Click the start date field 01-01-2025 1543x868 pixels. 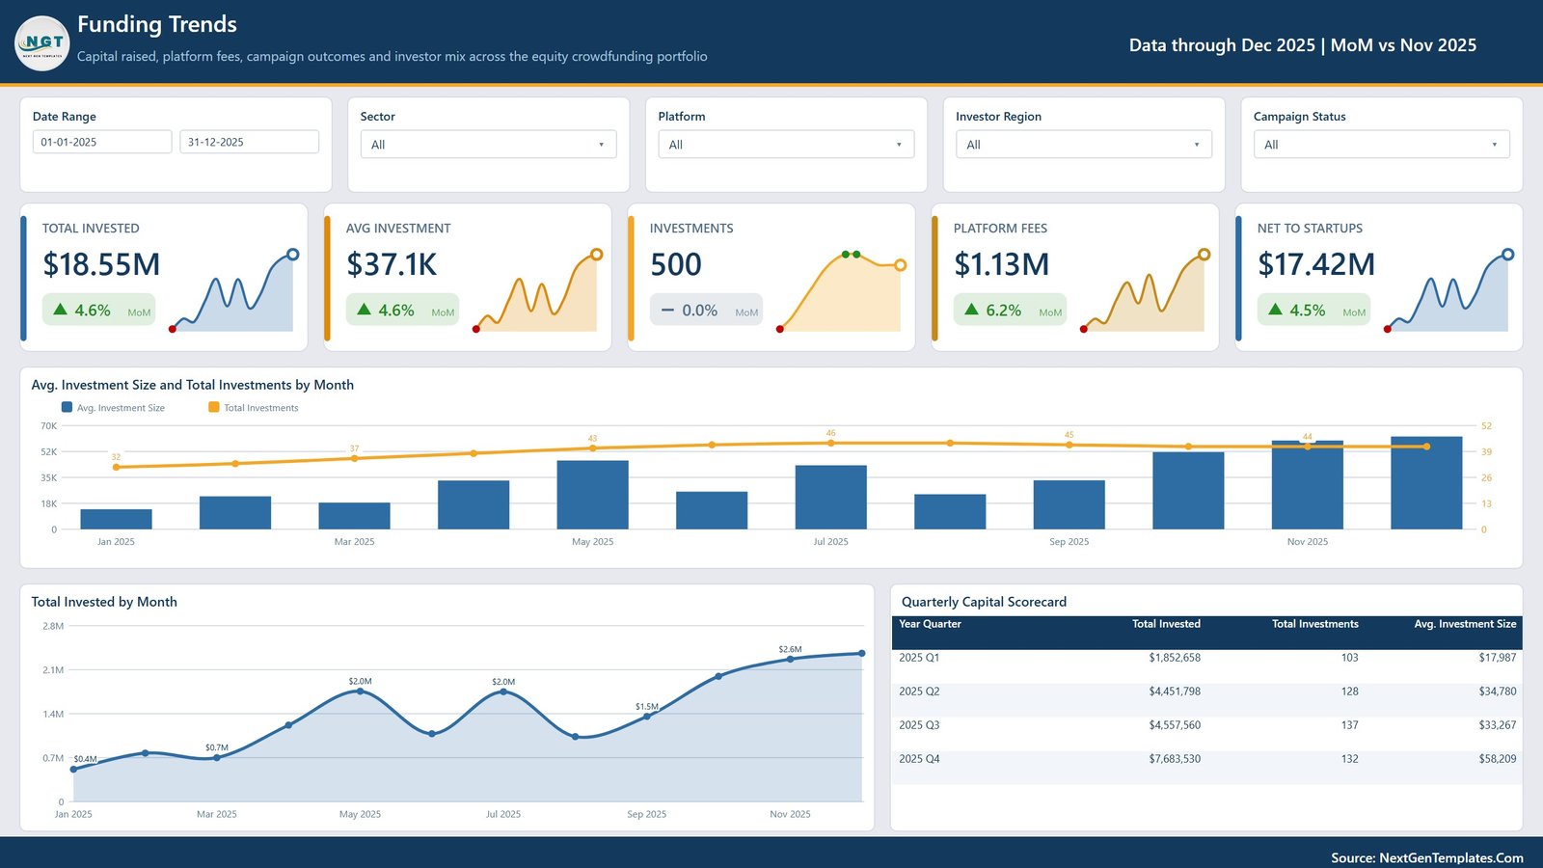pos(102,142)
